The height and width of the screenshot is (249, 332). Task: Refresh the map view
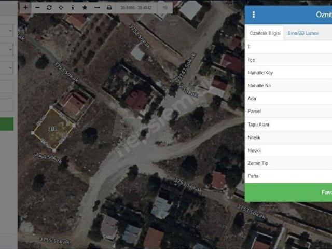click(49, 8)
